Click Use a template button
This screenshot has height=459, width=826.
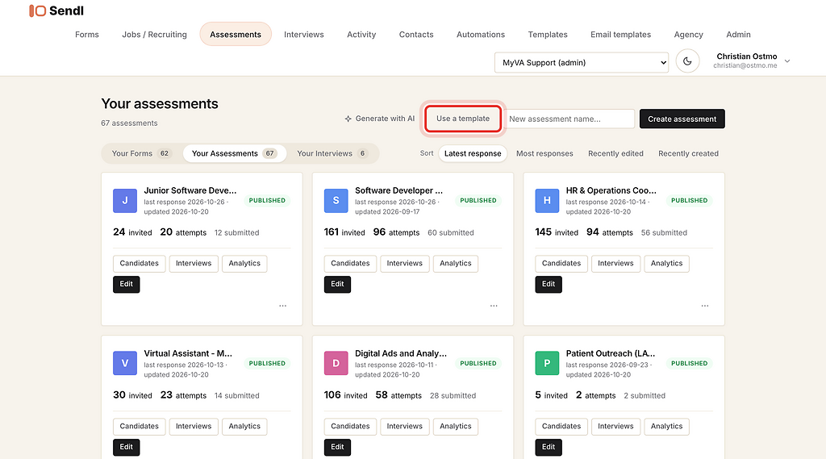point(463,119)
